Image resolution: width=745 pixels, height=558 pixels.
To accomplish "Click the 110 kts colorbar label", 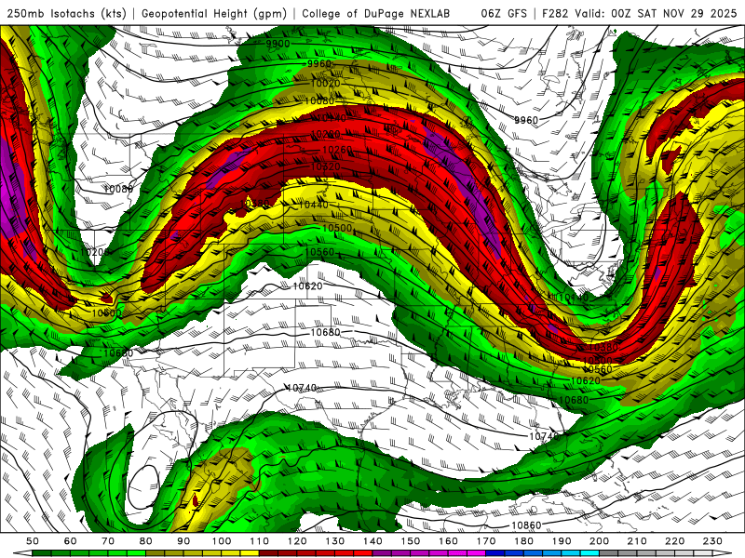I will [x=260, y=541].
